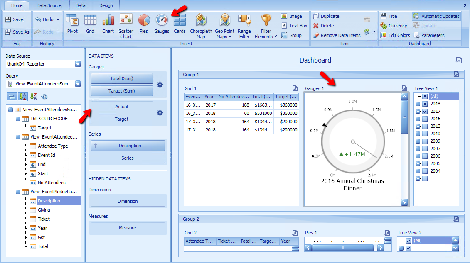This screenshot has width=470, height=263.
Task: Insert a Cards item
Action: pos(180,24)
